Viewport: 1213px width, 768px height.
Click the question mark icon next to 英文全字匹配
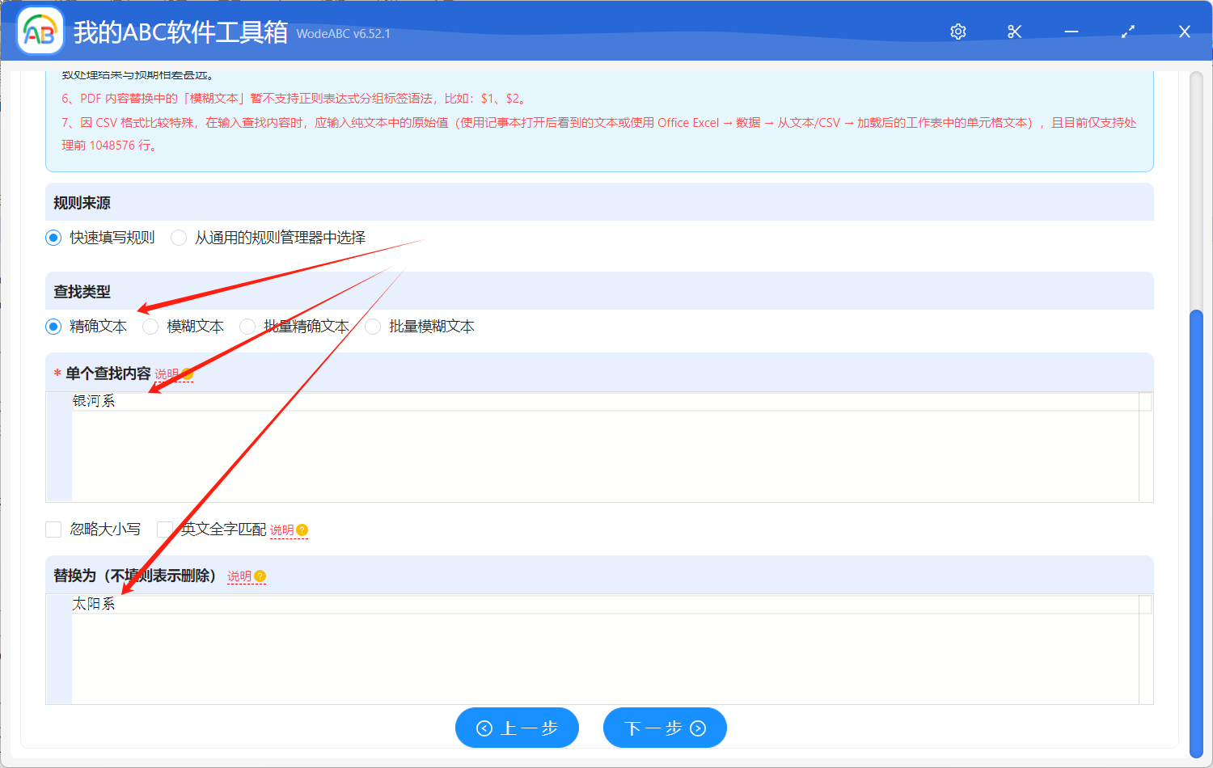[x=301, y=530]
